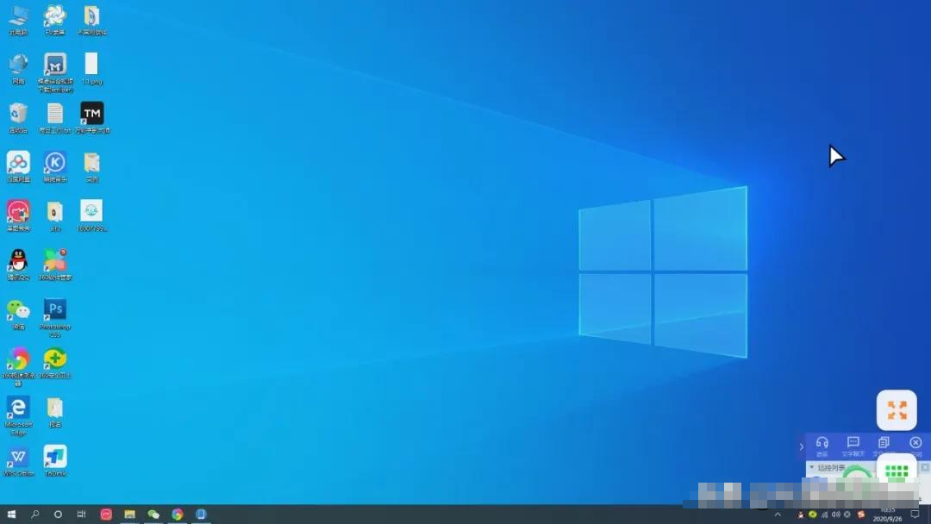Open File Explorer on taskbar
The height and width of the screenshot is (524, 931).
coord(129,514)
